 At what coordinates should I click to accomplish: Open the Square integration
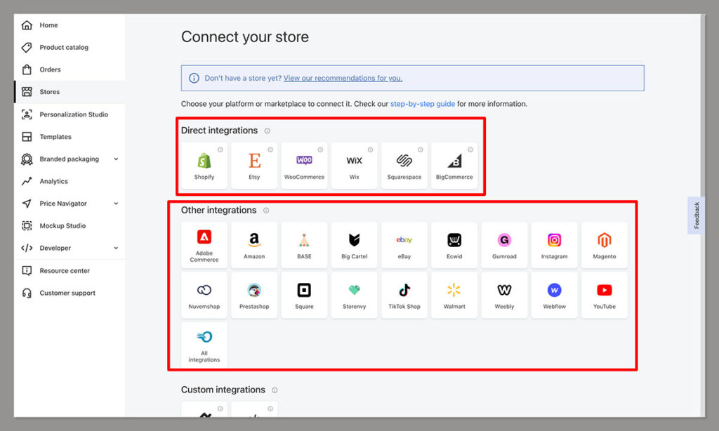tap(304, 296)
